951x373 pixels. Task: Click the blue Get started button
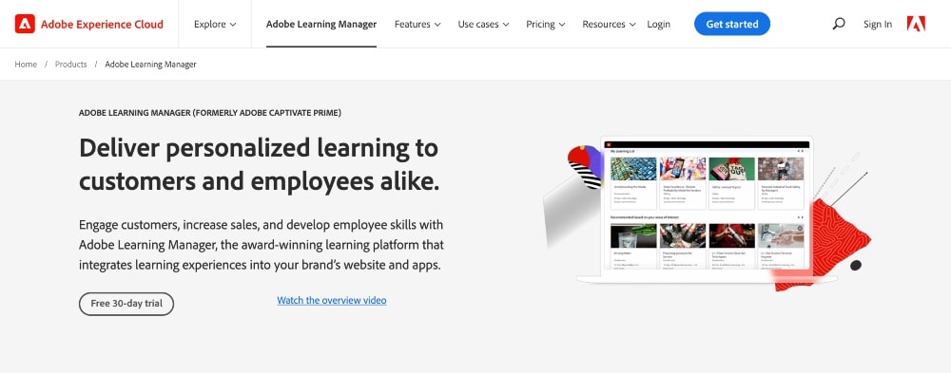(x=732, y=25)
